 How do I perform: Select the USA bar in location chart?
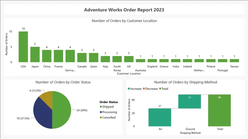point(23,47)
